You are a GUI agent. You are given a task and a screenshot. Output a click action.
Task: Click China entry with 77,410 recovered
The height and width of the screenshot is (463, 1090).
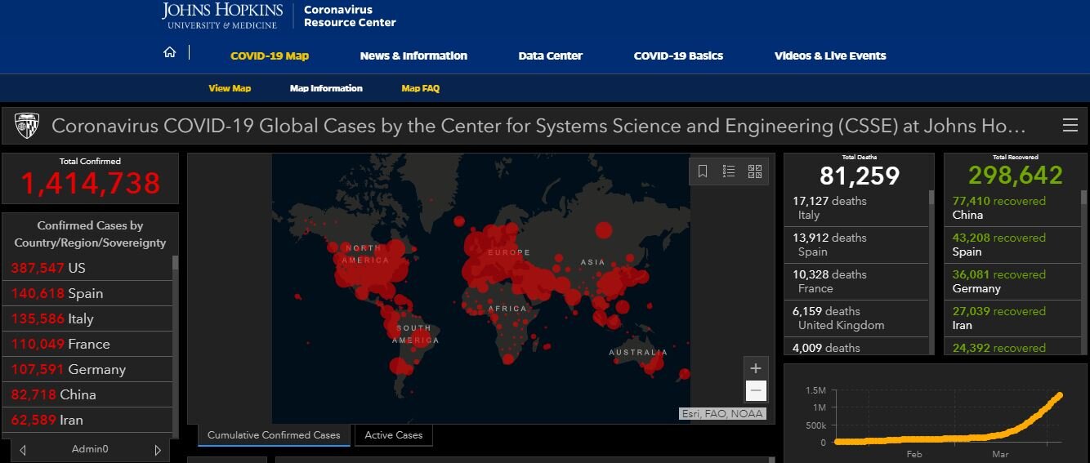click(1013, 208)
